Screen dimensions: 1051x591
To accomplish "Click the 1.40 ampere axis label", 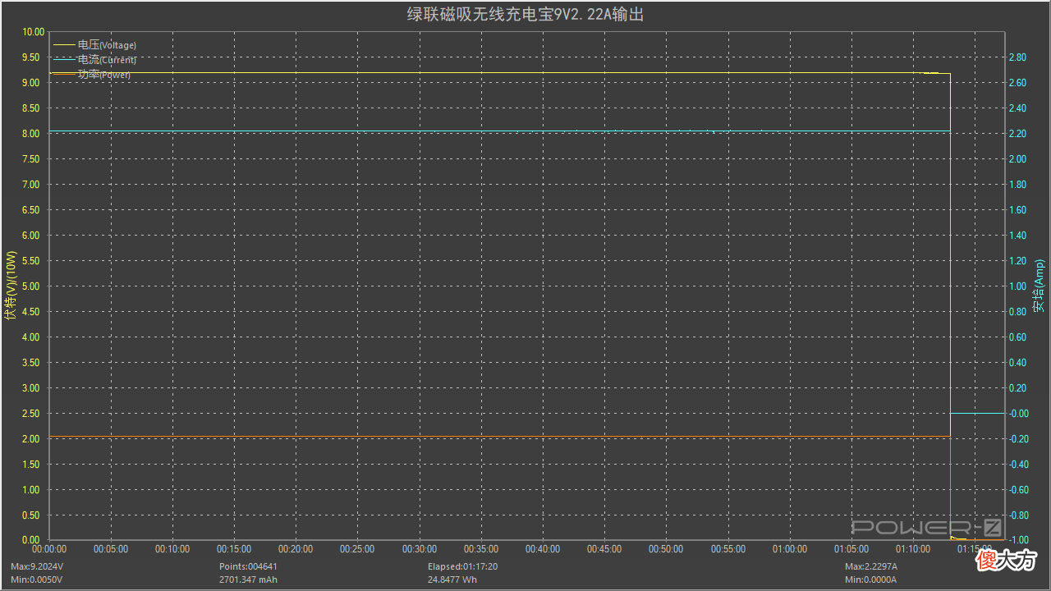I will pos(1017,236).
